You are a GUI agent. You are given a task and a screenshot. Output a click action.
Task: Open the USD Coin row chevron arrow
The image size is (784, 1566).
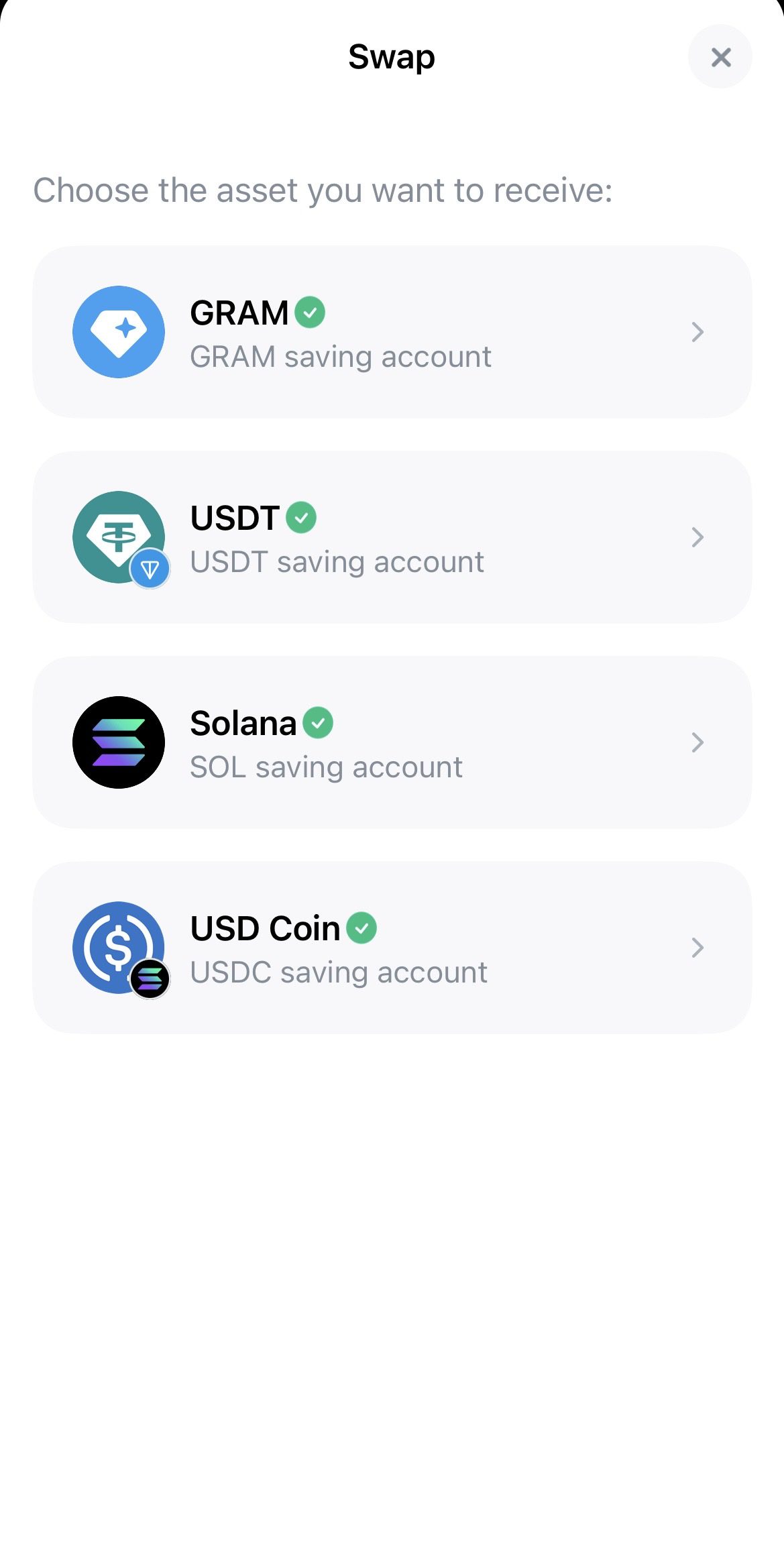coord(697,948)
